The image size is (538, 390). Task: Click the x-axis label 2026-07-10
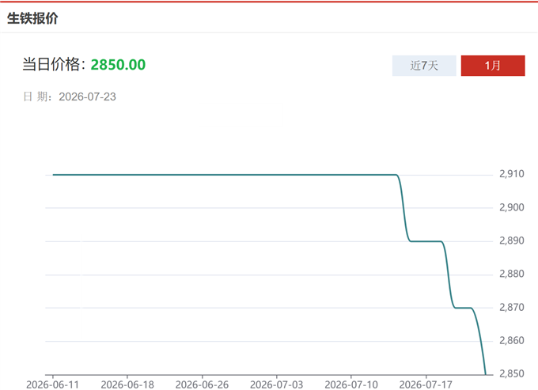(x=351, y=384)
